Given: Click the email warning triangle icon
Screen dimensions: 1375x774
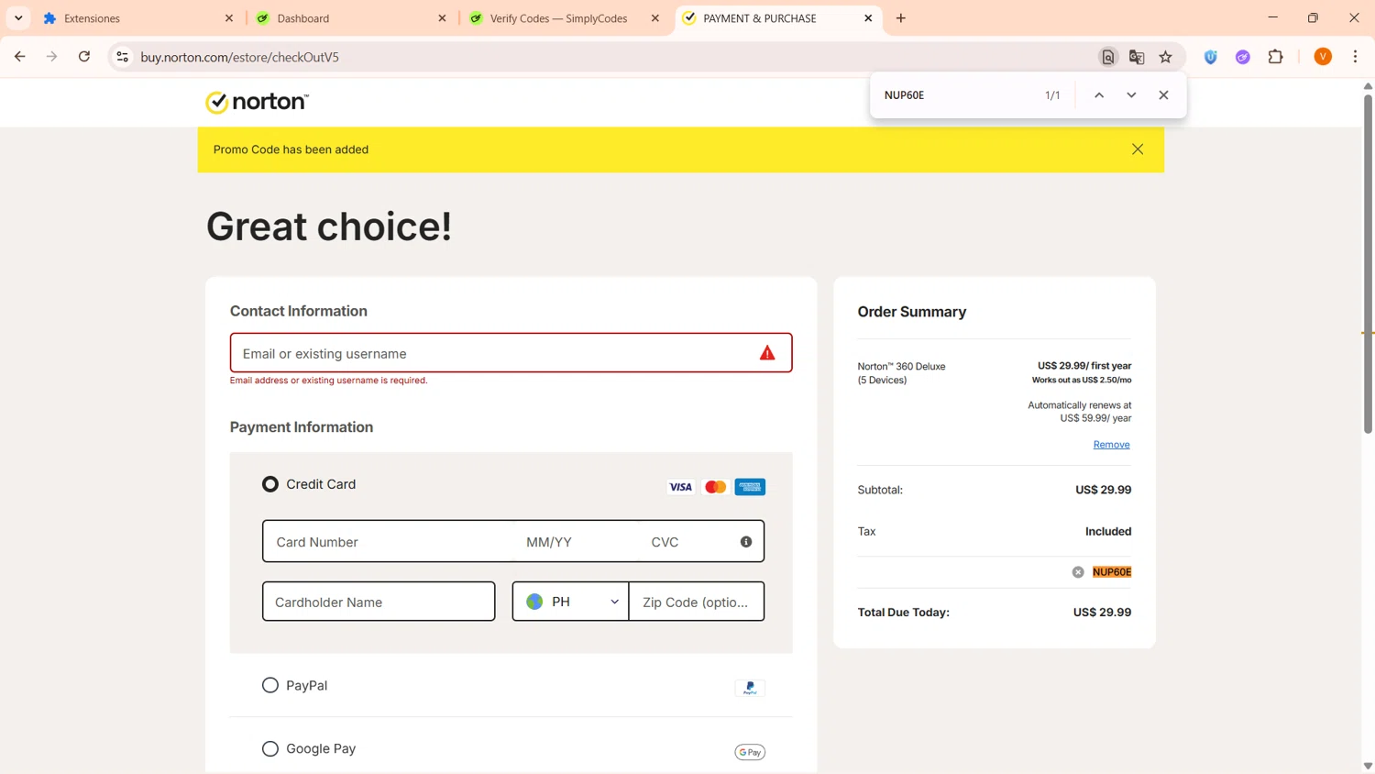Looking at the screenshot, I should (x=767, y=353).
